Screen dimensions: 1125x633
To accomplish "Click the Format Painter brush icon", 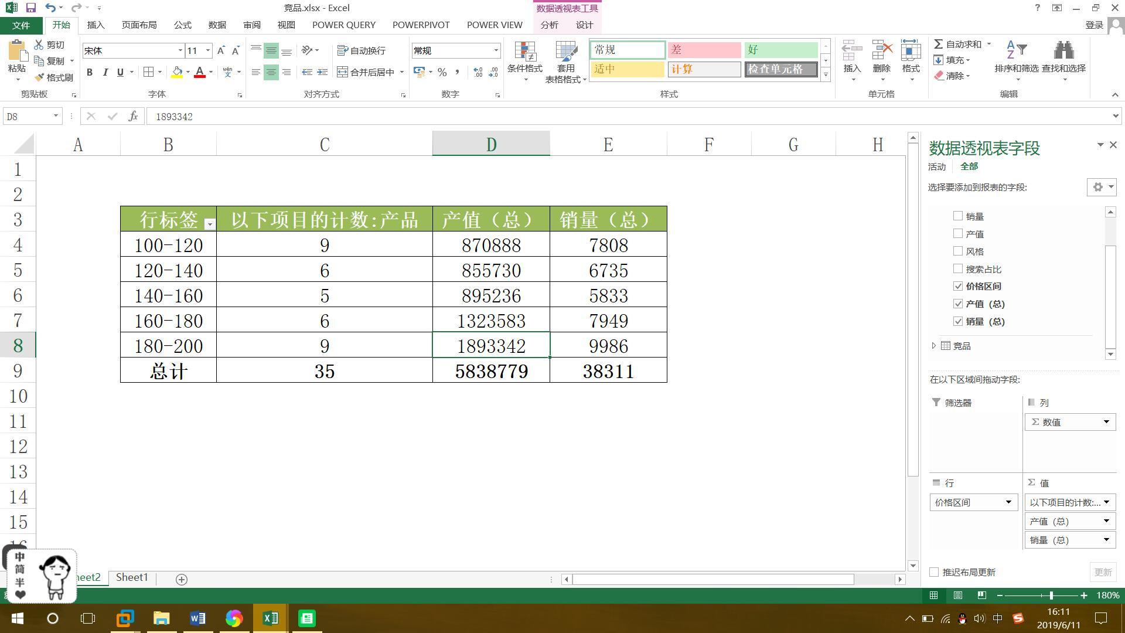I will [40, 77].
